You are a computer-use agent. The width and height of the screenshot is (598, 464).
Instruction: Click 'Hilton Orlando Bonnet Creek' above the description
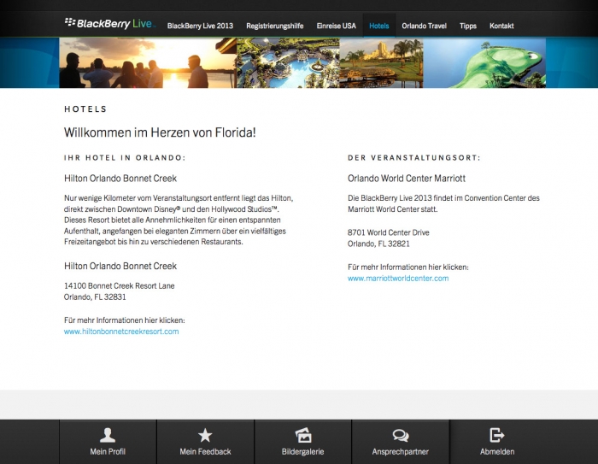tap(120, 179)
